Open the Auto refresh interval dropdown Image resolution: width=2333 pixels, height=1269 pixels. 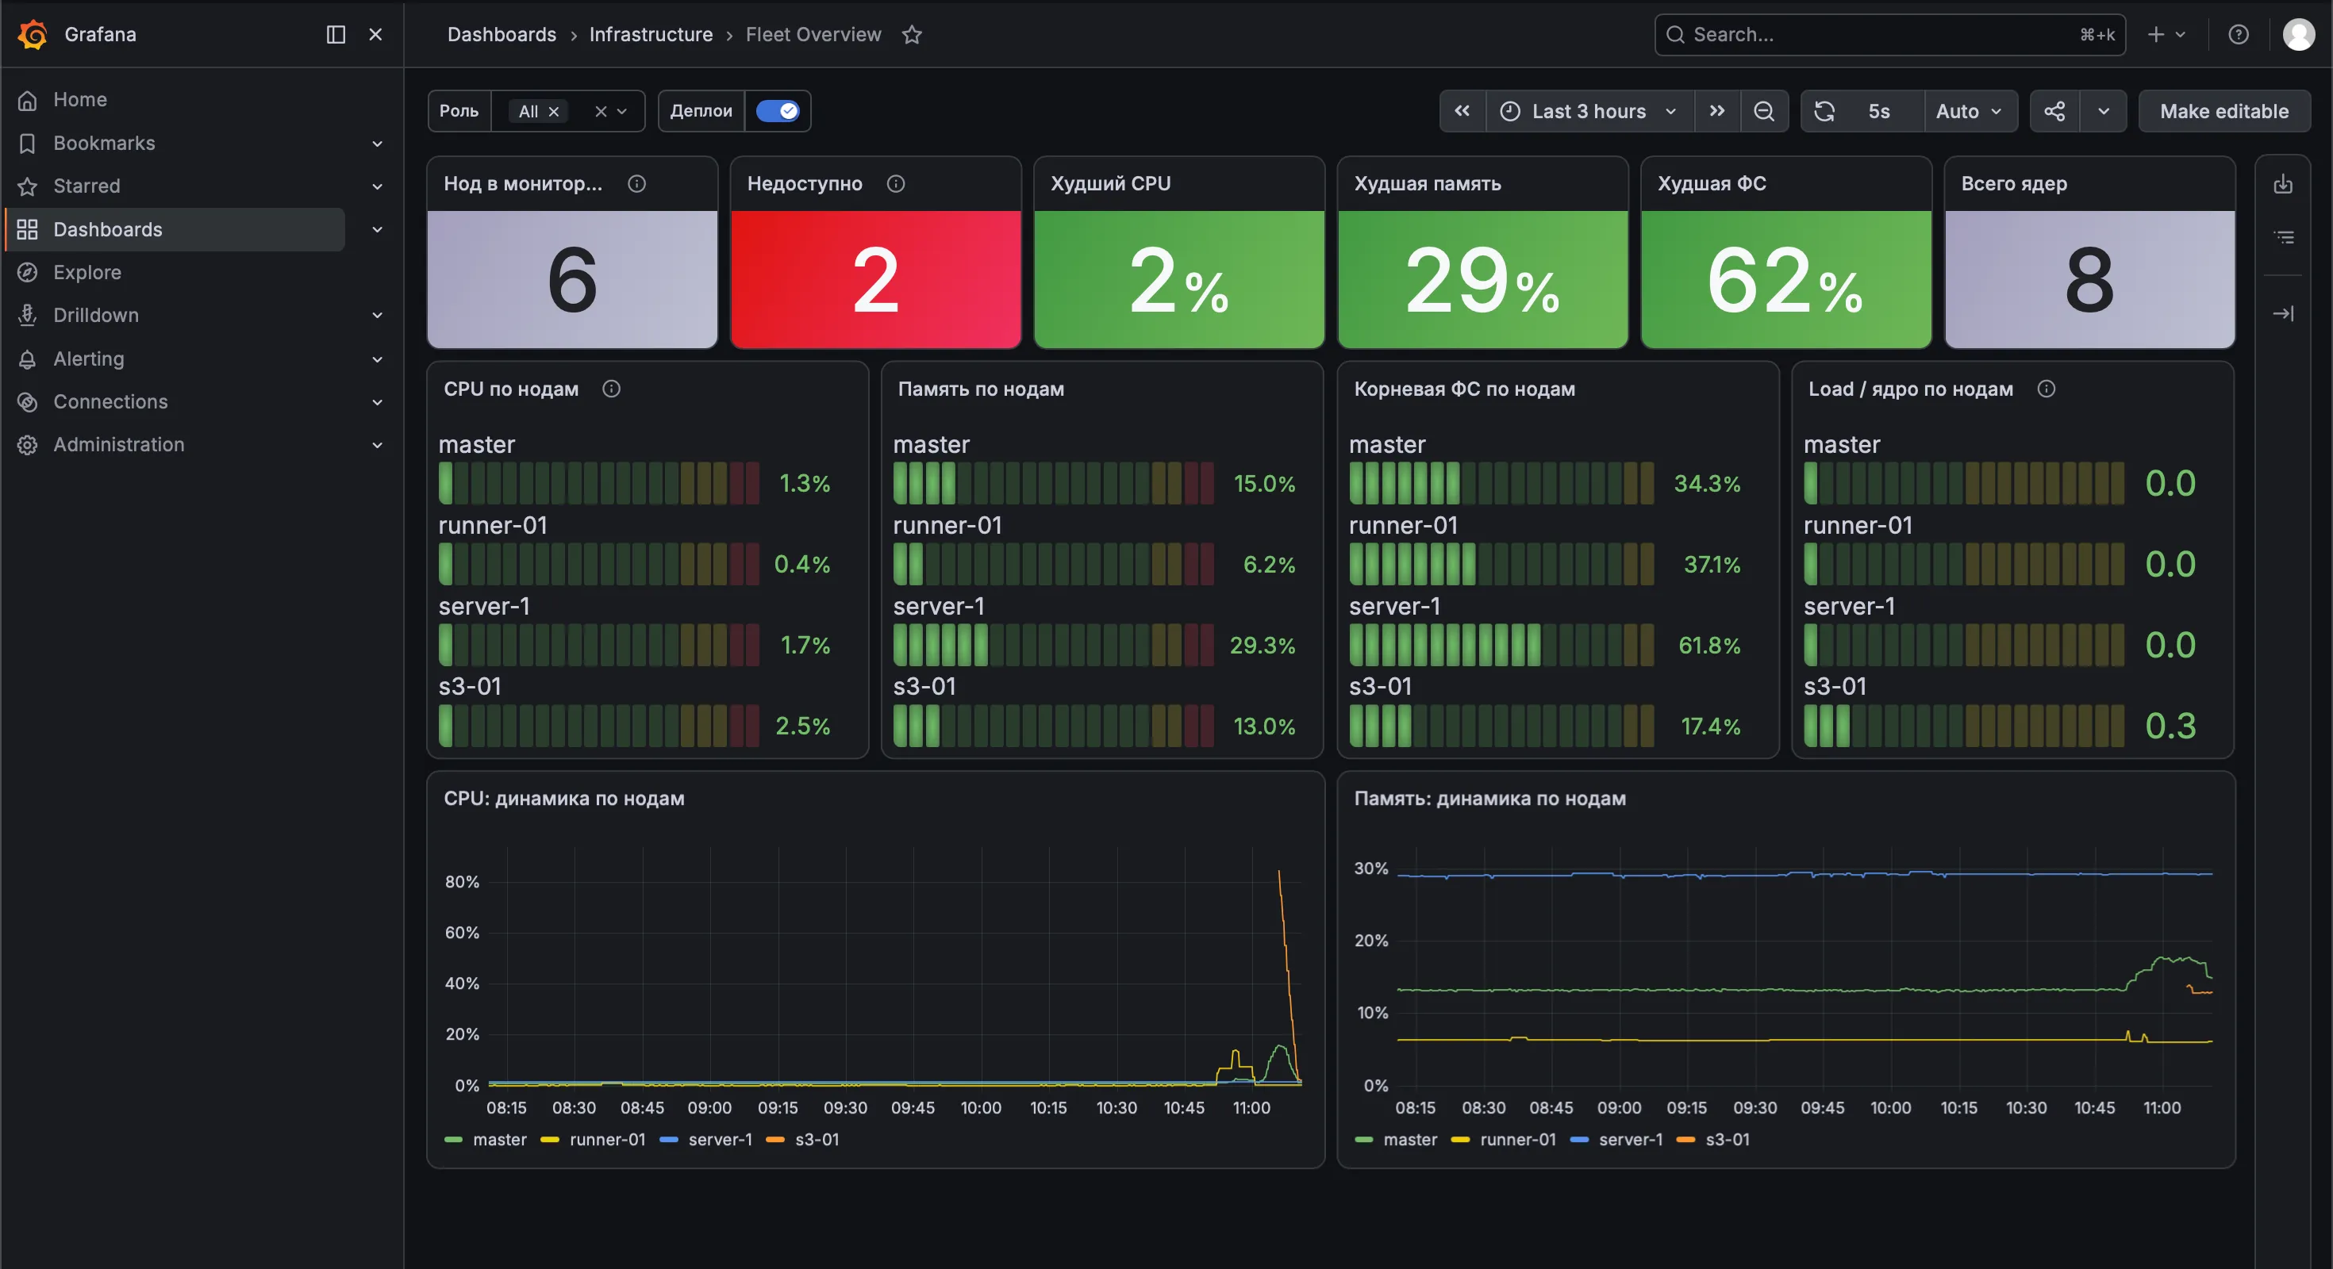pyautogui.click(x=1969, y=111)
